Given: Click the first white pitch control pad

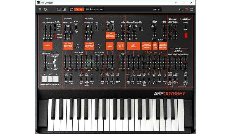Looking at the screenshot, I should point(44,79).
